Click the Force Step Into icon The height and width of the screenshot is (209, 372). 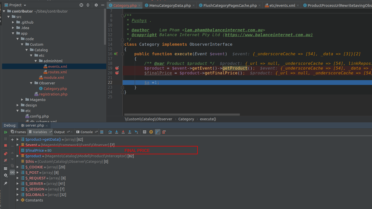point(123,132)
